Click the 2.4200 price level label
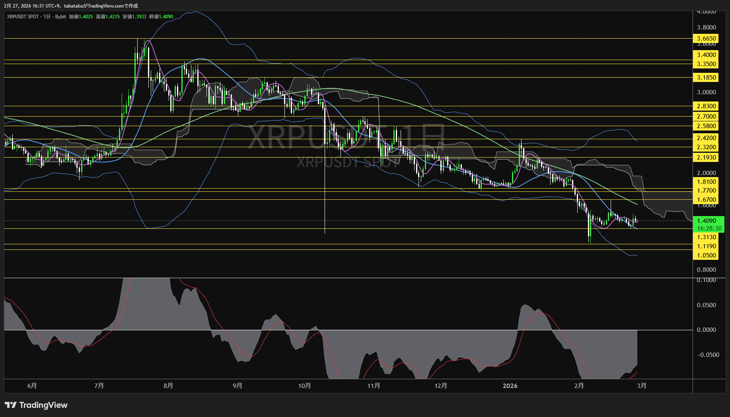The height and width of the screenshot is (417, 730). 707,138
